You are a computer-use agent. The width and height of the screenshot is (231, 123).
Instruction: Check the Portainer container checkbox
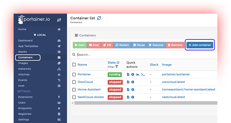74,74
